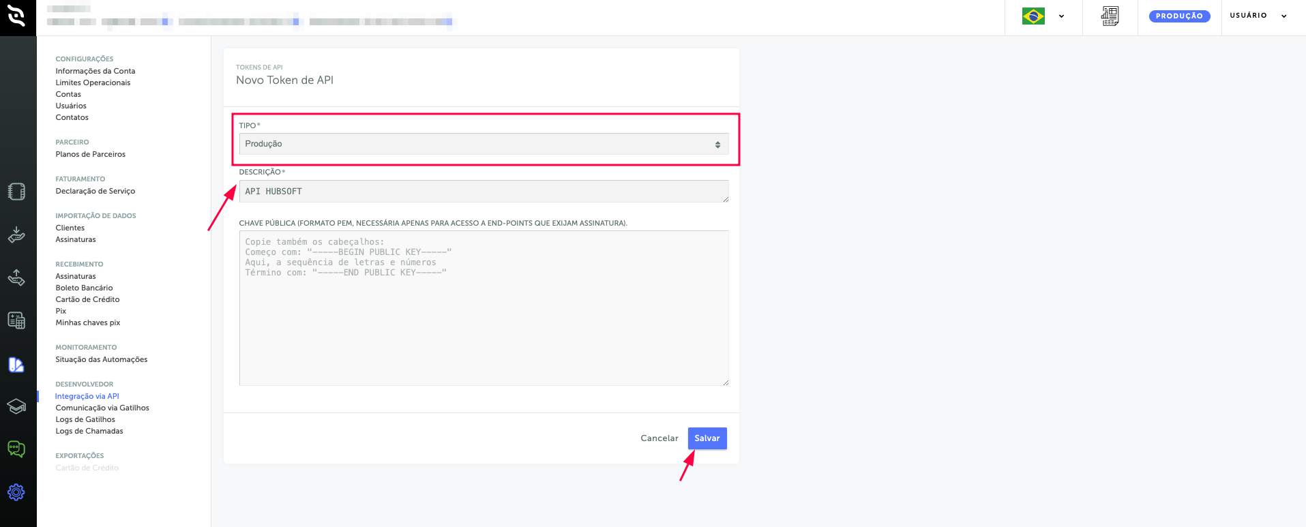Open Logs de Chamadas
Viewport: 1306px width, 527px height.
[89, 431]
